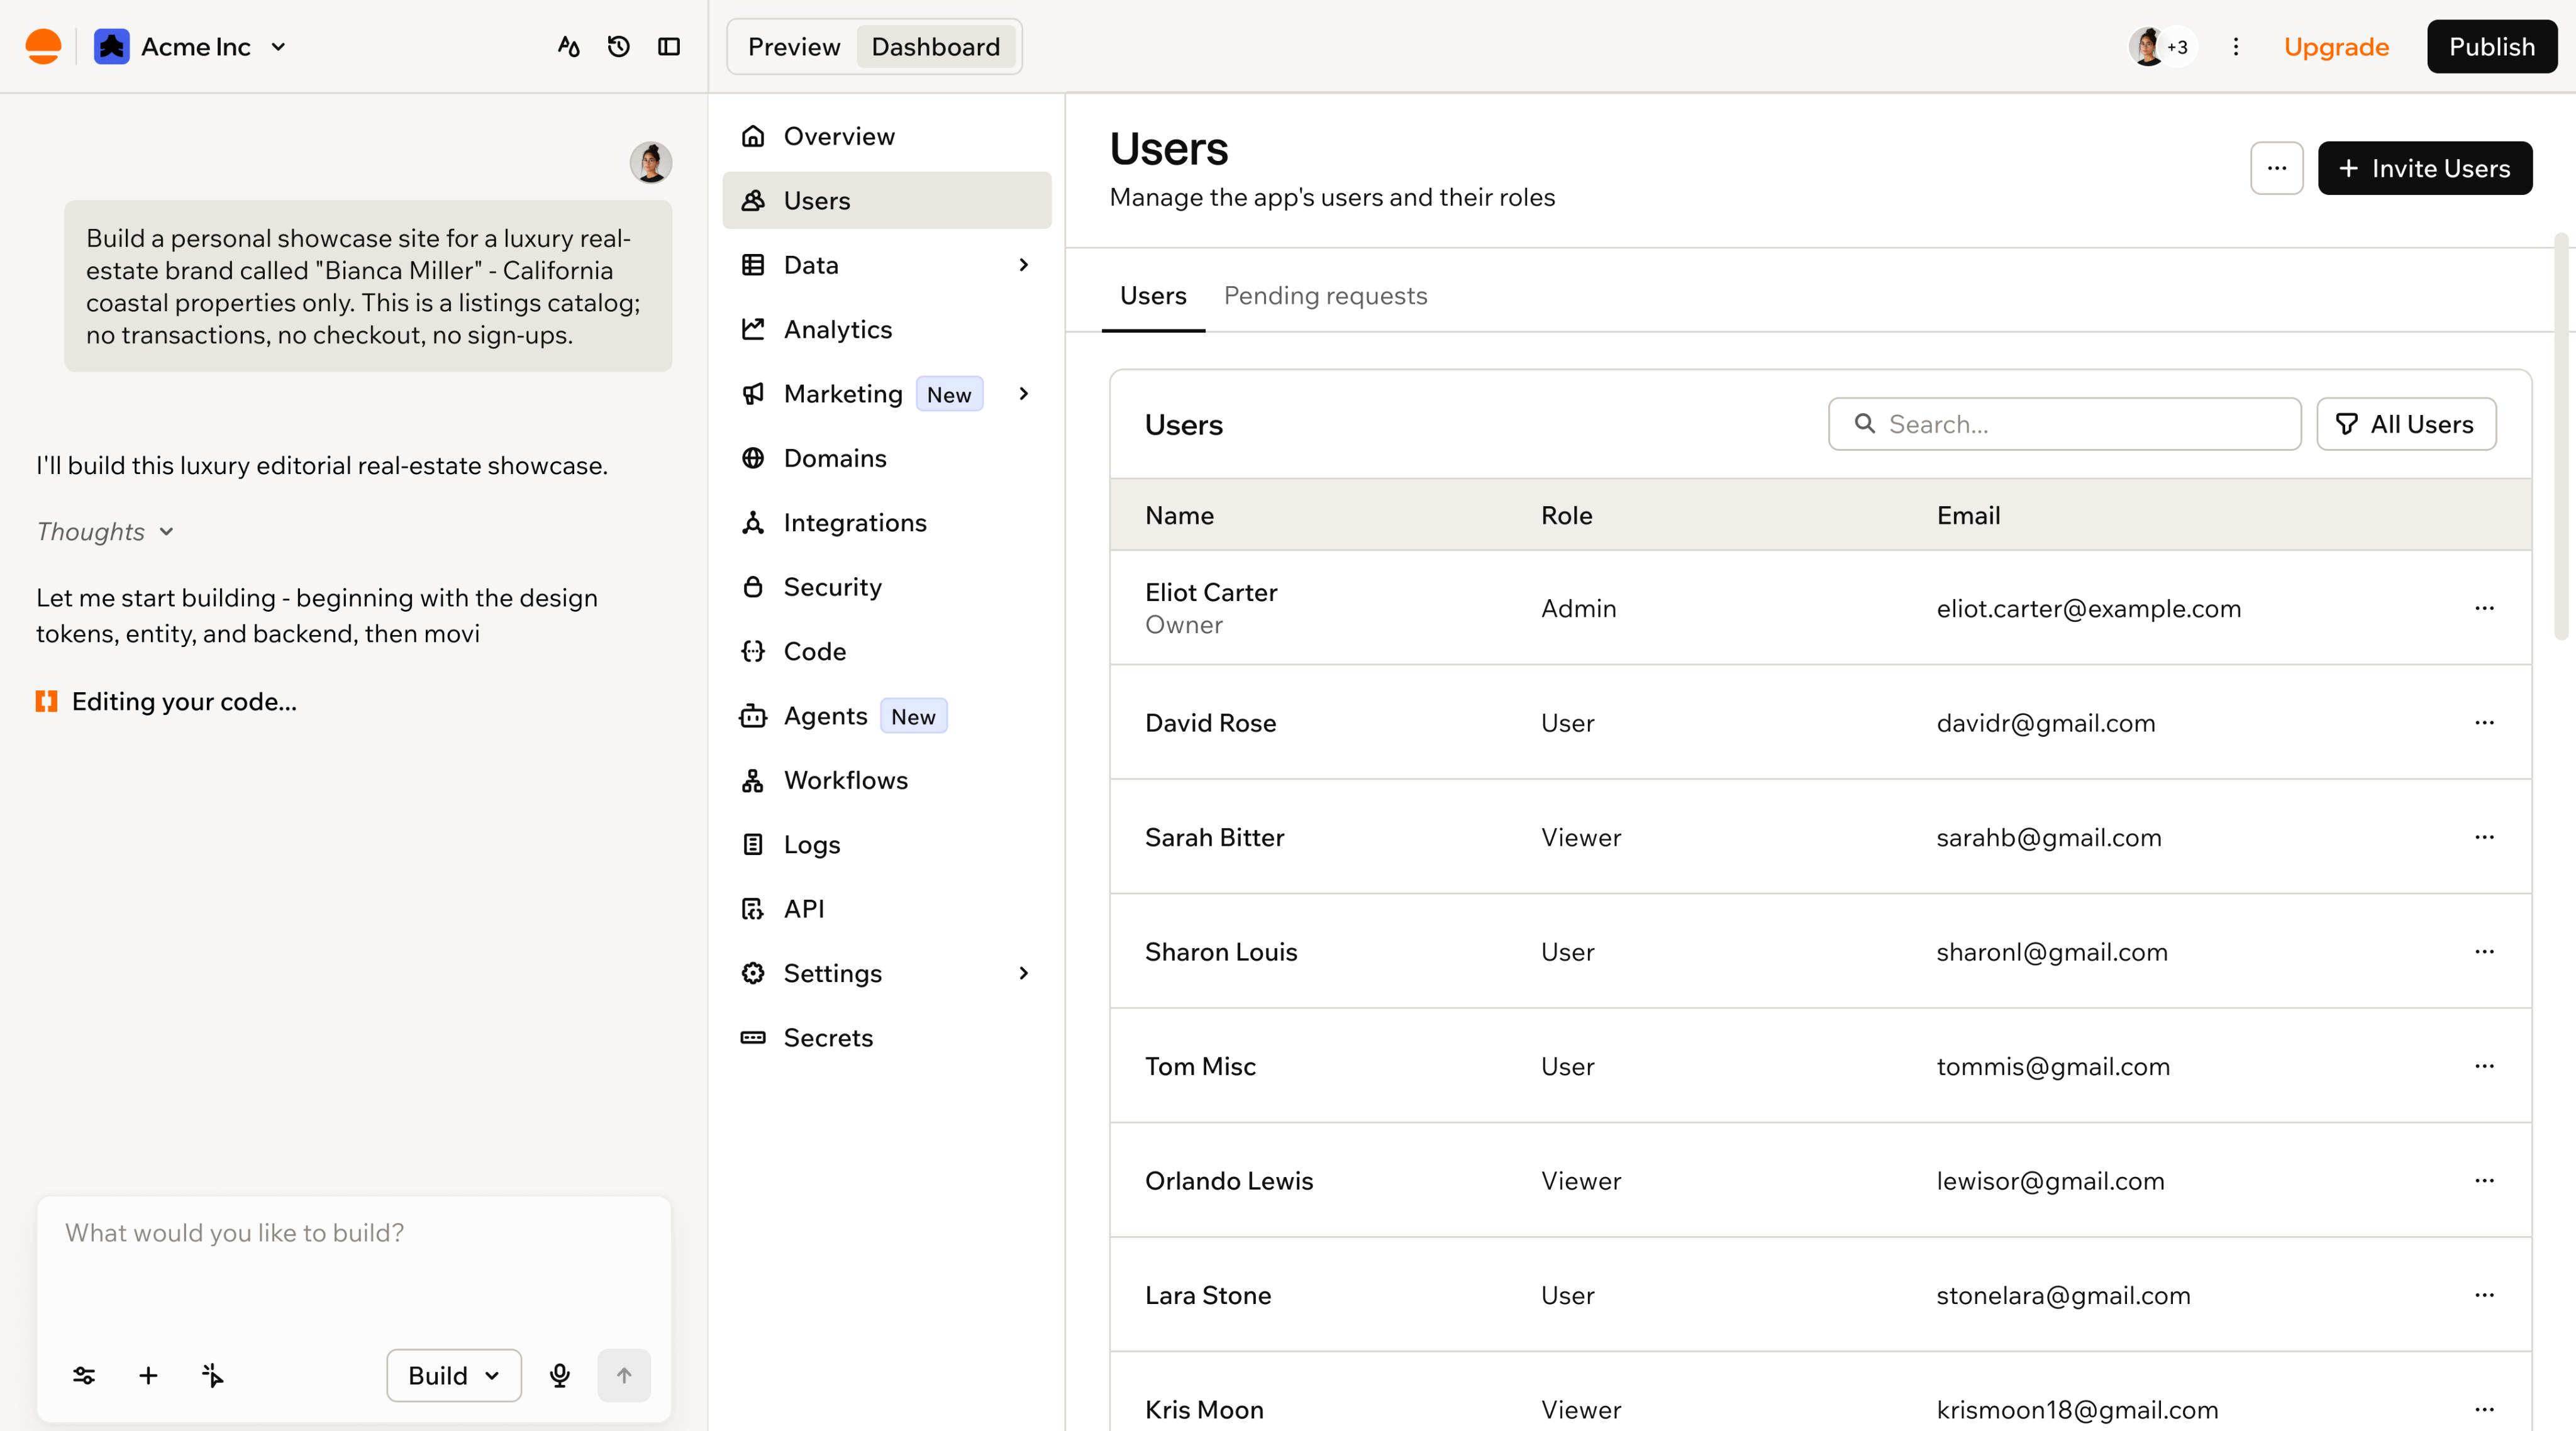Viewport: 2576px width, 1431px height.
Task: Open Logs document icon
Action: 753,844
